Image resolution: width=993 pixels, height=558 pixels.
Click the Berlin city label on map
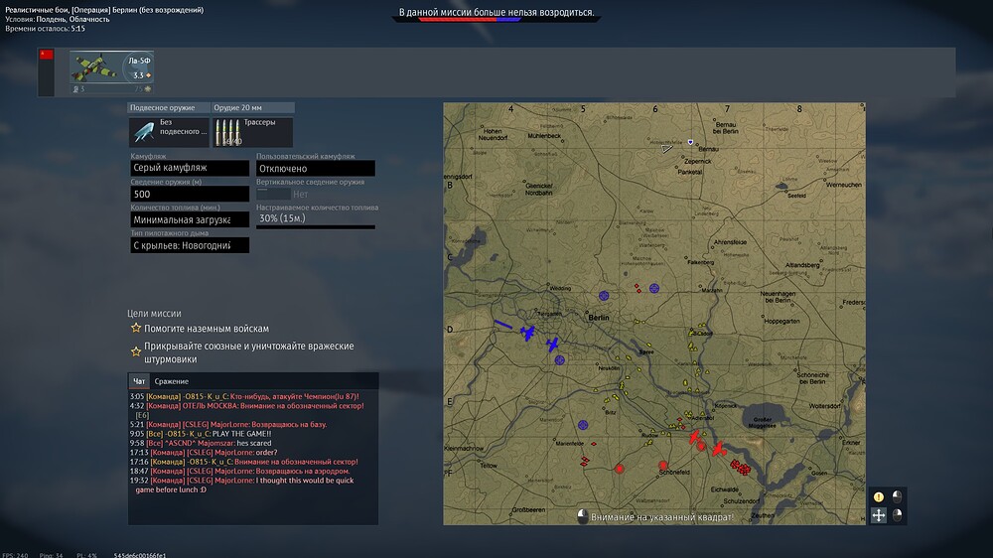pyautogui.click(x=598, y=317)
